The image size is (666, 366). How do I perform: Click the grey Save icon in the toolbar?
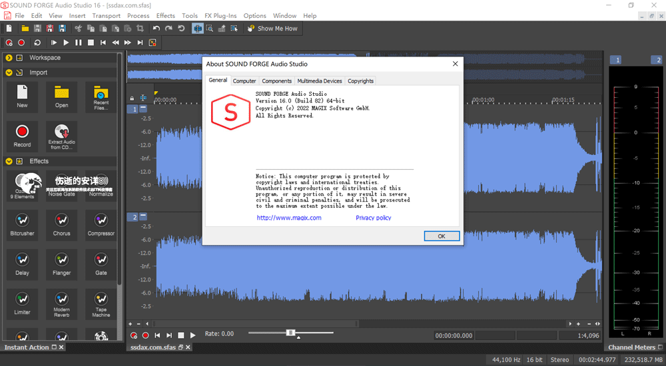coord(37,29)
